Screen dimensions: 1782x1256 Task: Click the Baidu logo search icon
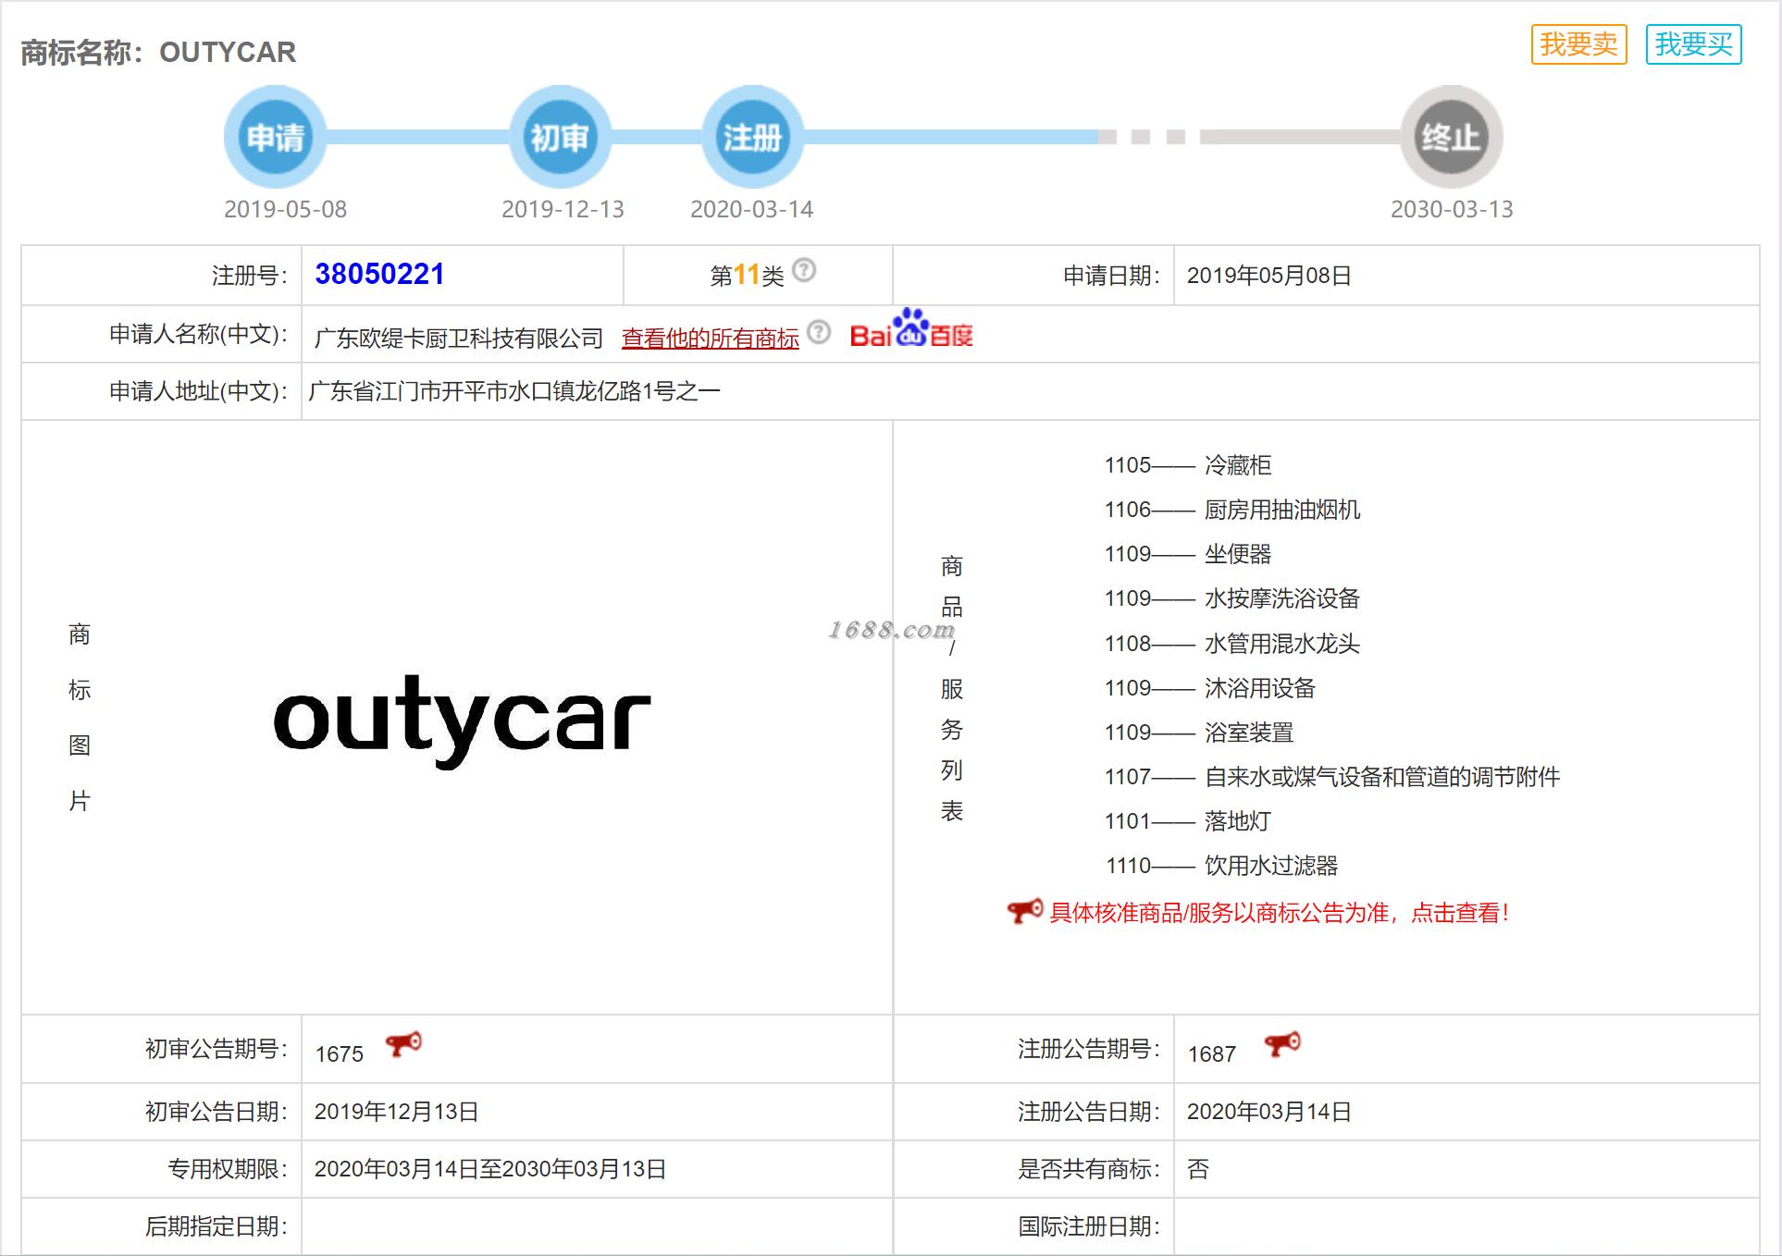tap(911, 328)
